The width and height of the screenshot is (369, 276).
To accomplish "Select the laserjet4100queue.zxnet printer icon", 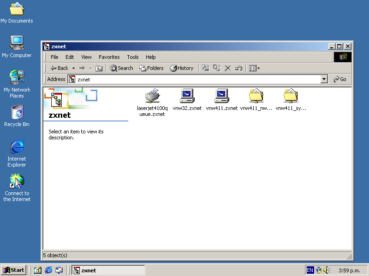I will (x=153, y=96).
